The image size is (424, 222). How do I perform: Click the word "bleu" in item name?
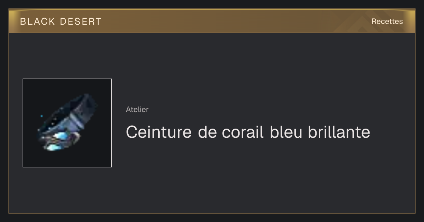coord(286,132)
